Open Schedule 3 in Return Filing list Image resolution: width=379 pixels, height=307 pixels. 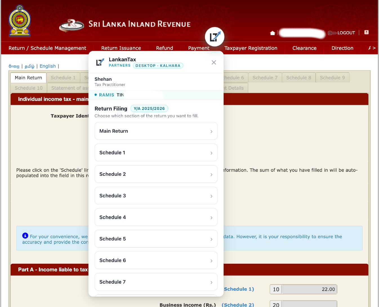[156, 196]
